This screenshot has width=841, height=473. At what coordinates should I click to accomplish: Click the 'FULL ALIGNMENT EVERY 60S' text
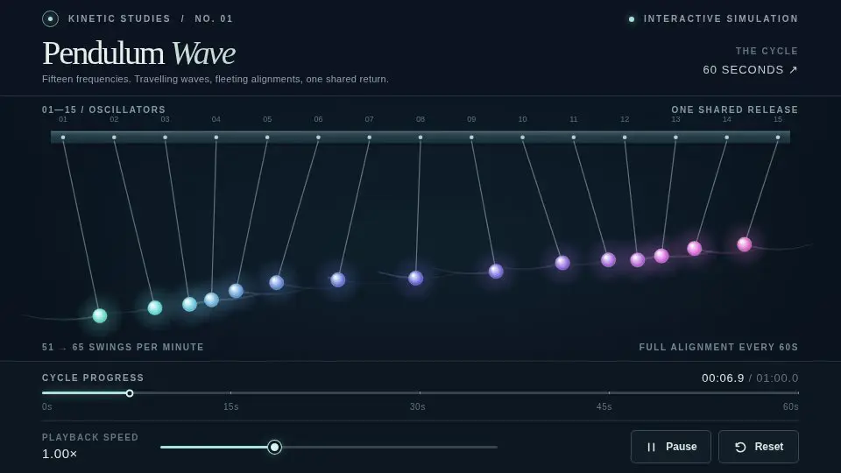coord(718,347)
